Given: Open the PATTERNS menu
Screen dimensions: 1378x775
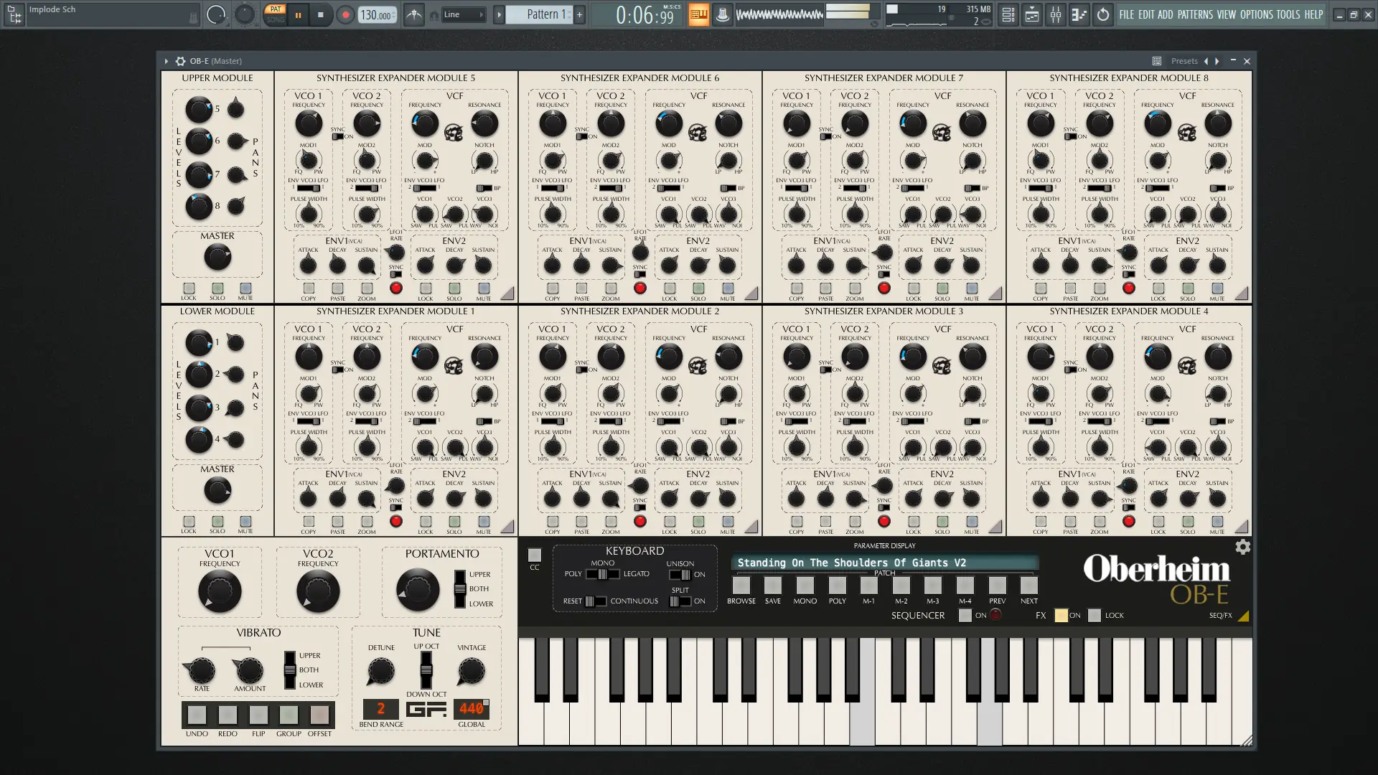Looking at the screenshot, I should (1195, 14).
